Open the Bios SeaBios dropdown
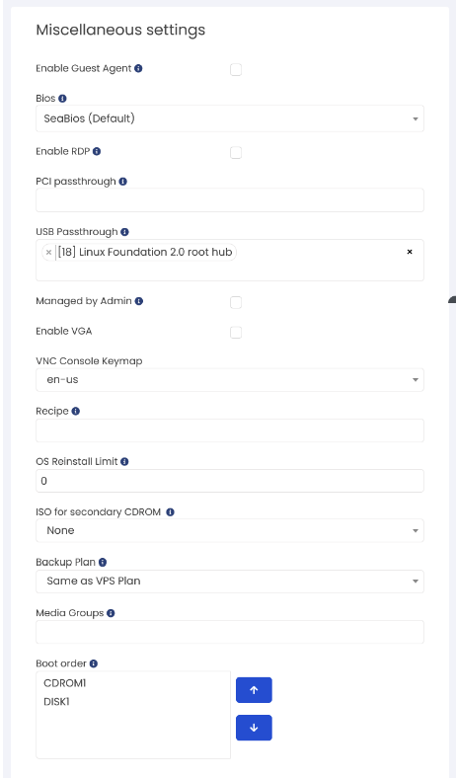Image resolution: width=456 pixels, height=778 pixels. (230, 118)
